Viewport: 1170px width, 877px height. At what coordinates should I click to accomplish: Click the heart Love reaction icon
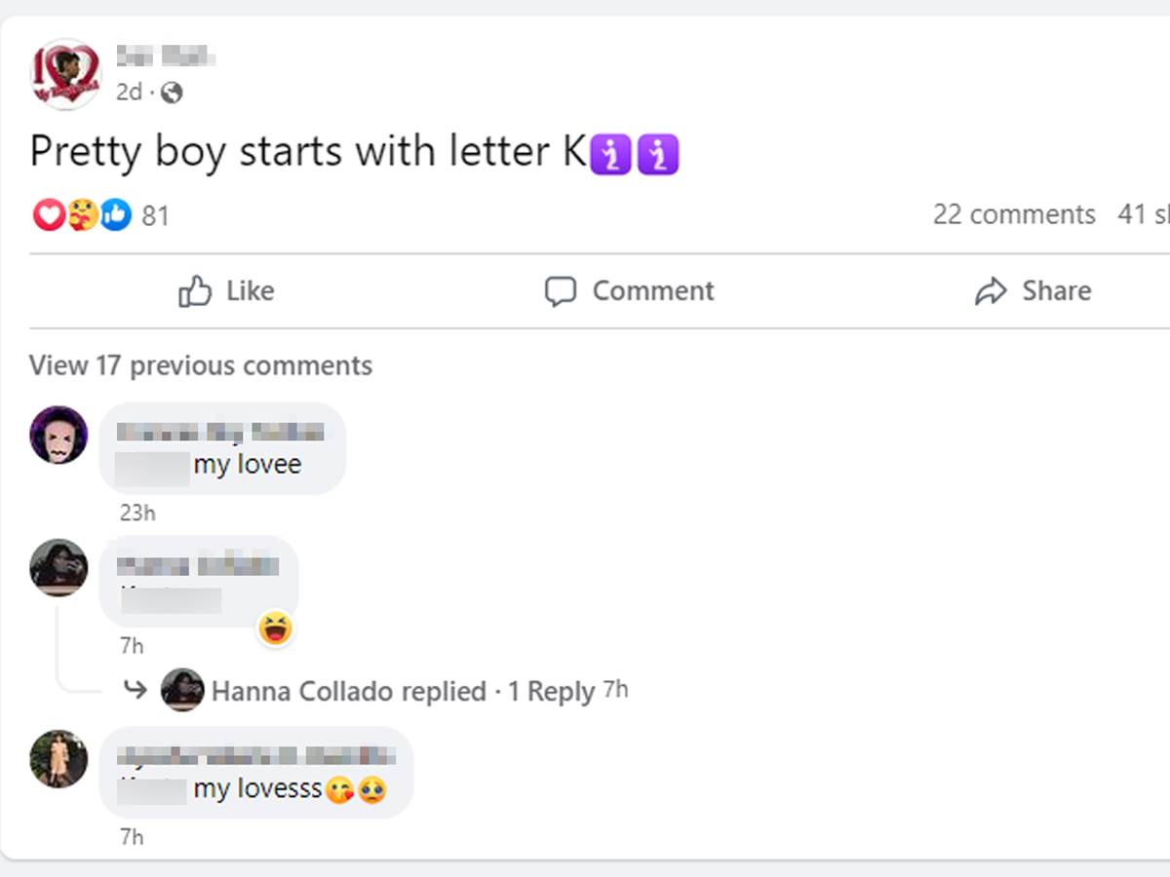pos(49,214)
